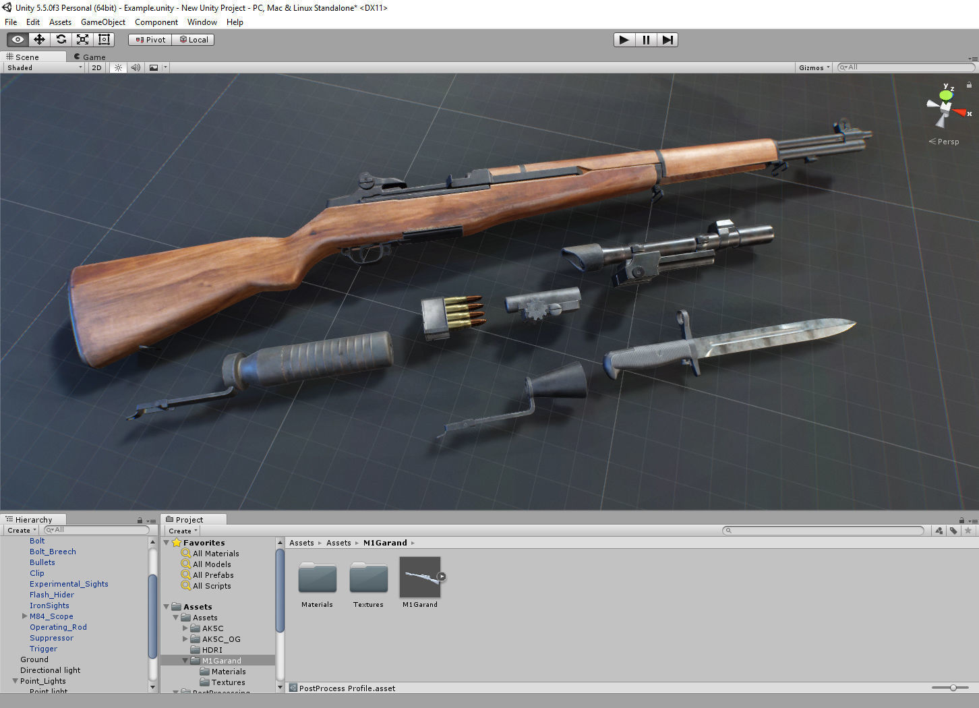
Task: Collapse the M1Garand folder in tree
Action: (185, 661)
